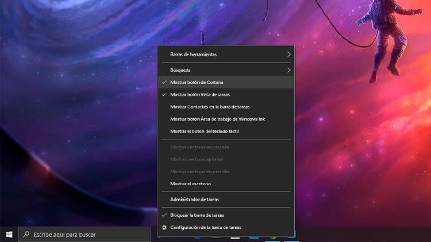Enable Mostrar Contactos en la barra de tareas

210,107
